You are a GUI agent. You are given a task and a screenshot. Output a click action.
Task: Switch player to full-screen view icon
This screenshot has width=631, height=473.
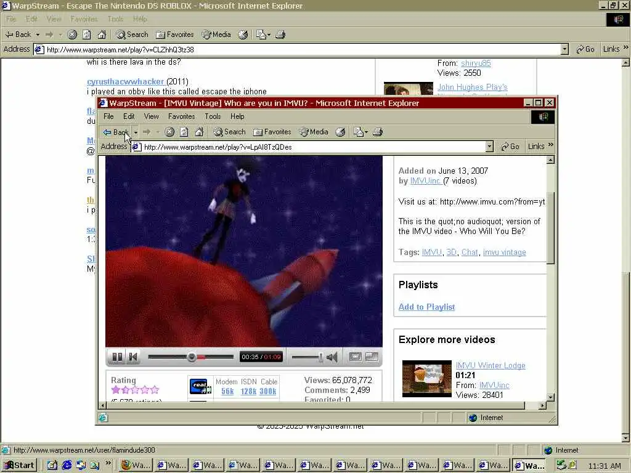372,357
